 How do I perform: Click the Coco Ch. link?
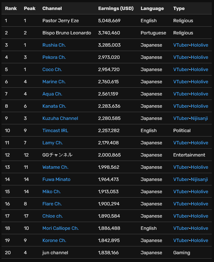coord(52,69)
